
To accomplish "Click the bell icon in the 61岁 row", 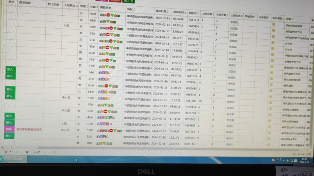I will coord(108,92).
